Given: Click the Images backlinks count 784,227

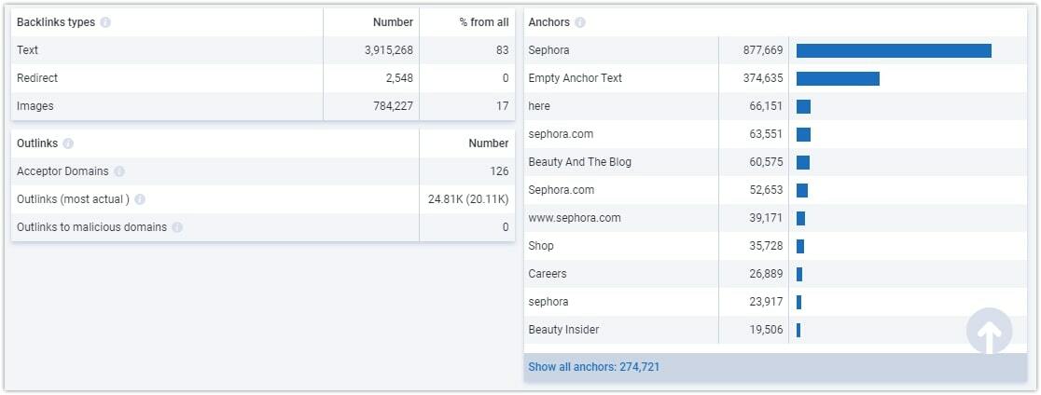Looking at the screenshot, I should pos(393,106).
